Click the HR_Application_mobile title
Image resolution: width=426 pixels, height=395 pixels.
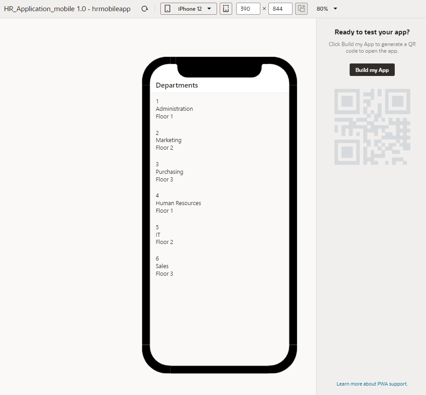tap(67, 8)
